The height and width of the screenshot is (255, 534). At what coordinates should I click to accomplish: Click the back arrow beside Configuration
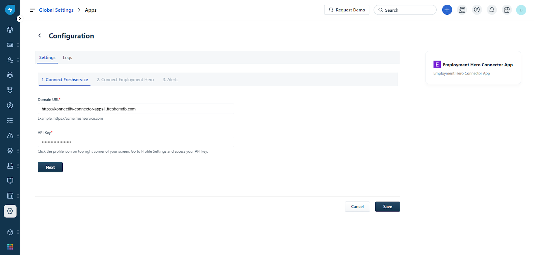[x=40, y=35]
